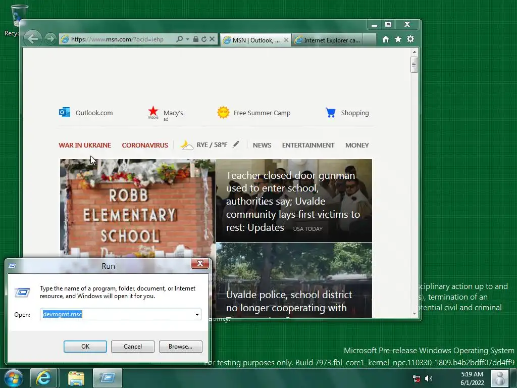Open the NEWS menu item
This screenshot has height=388, width=517.
click(x=262, y=145)
